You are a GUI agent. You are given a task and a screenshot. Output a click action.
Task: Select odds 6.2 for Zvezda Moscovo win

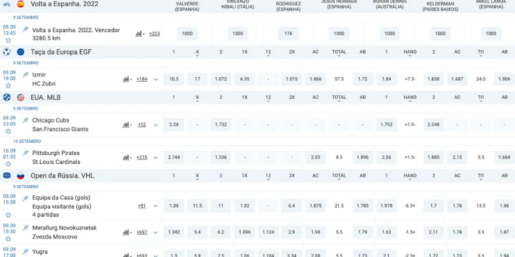pyautogui.click(x=221, y=232)
